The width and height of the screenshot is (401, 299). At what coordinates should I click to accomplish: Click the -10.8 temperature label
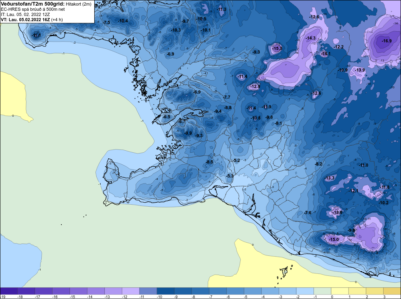click(255, 118)
